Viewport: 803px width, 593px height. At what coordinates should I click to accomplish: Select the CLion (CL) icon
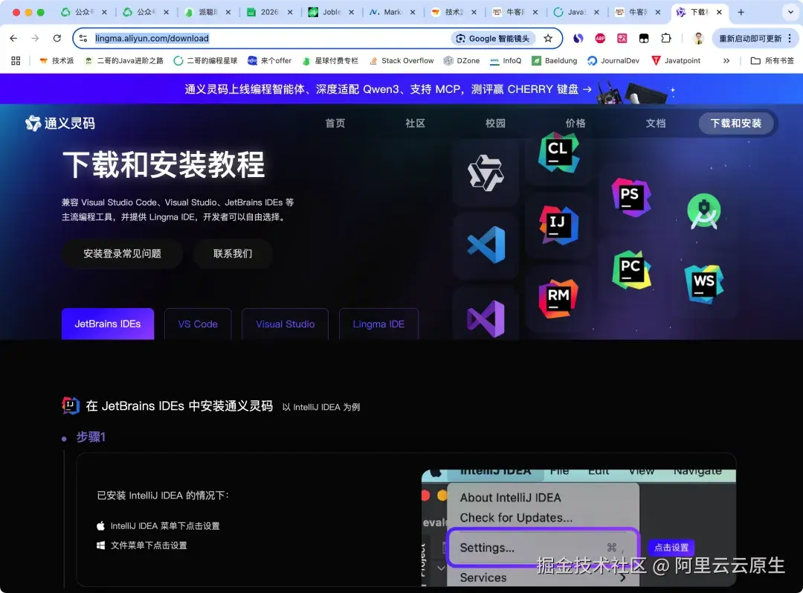tap(557, 152)
